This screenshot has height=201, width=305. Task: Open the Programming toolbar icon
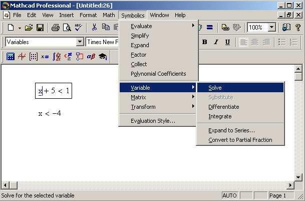pos(80,57)
